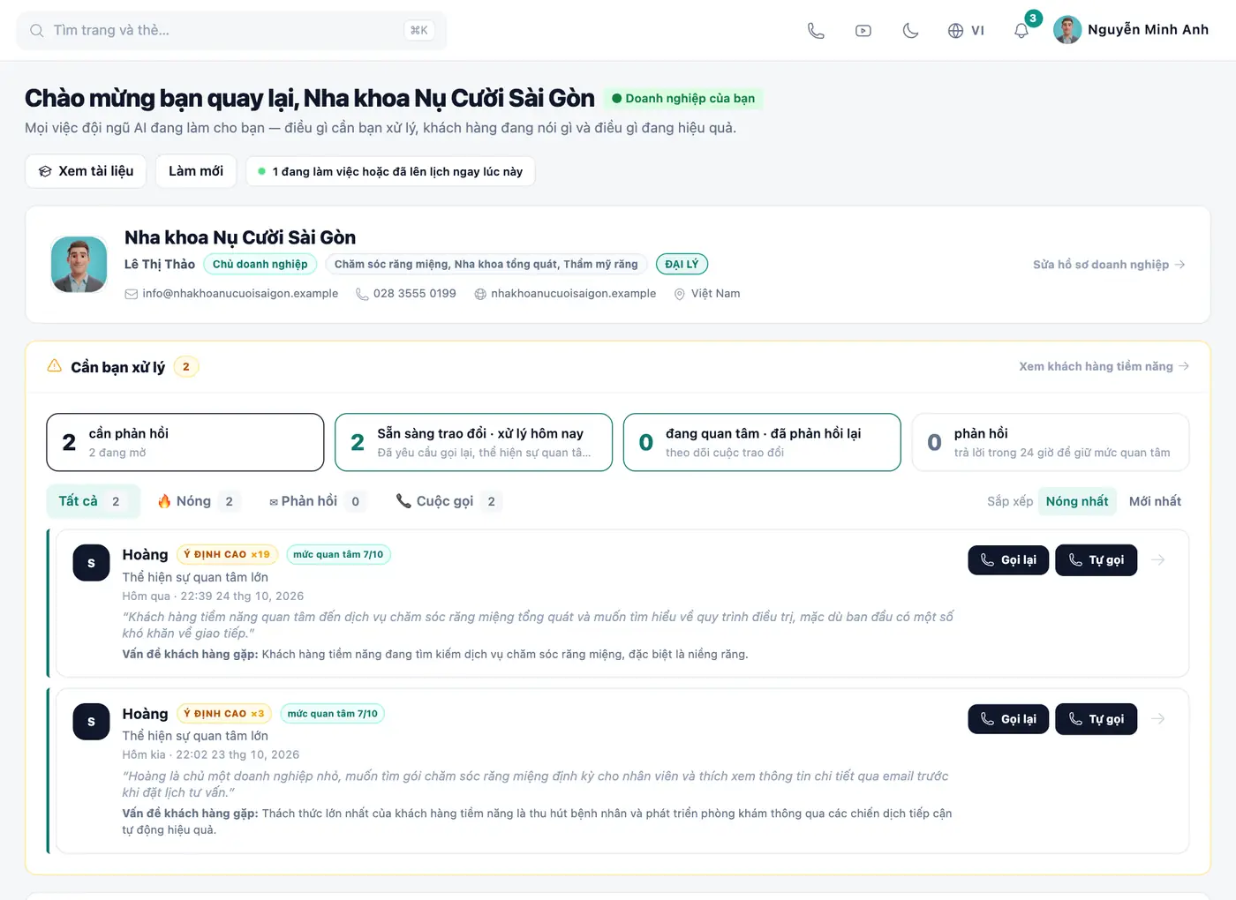Click the Ý ĐỊNH CAO ×19 badge
This screenshot has height=900, width=1236.
[228, 554]
